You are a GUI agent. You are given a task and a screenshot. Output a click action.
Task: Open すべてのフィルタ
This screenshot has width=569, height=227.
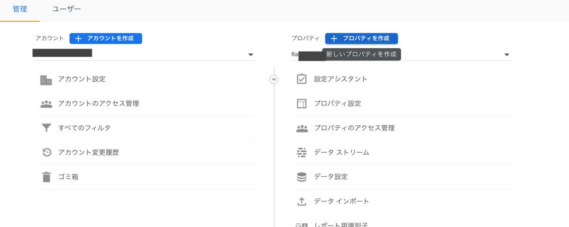tap(146, 128)
